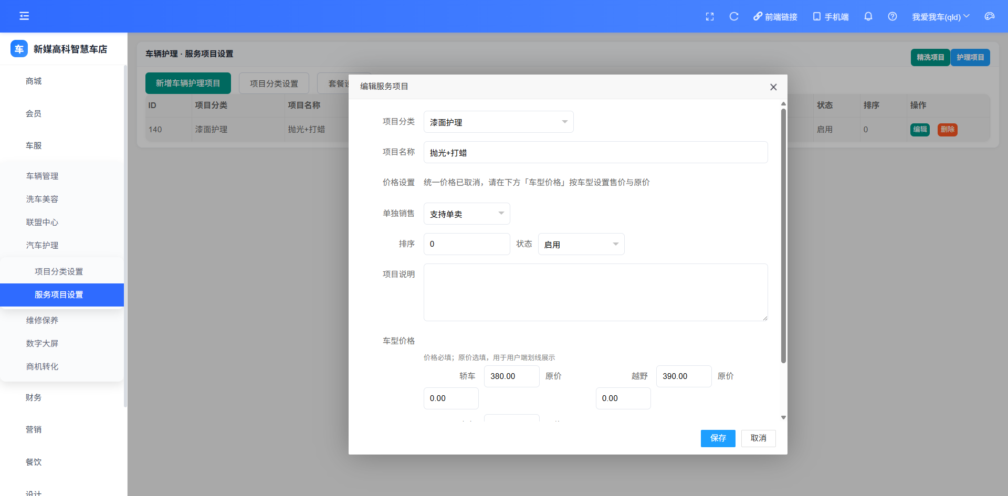1008x496 pixels.
Task: Open the 单独销售 dropdown showing 支持单卖
Action: pos(467,214)
